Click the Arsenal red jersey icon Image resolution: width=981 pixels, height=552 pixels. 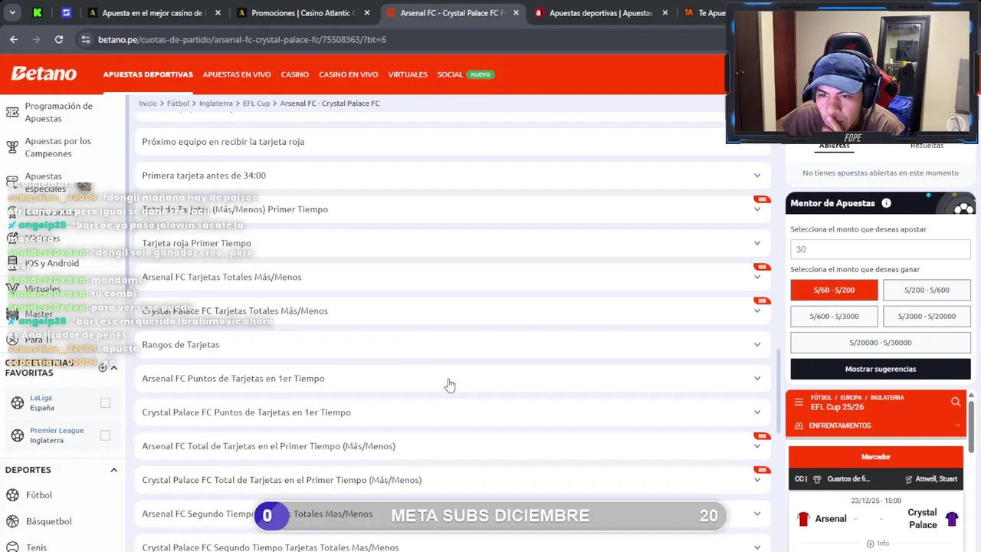click(803, 519)
